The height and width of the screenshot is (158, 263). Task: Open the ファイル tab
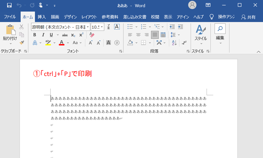click(10, 17)
